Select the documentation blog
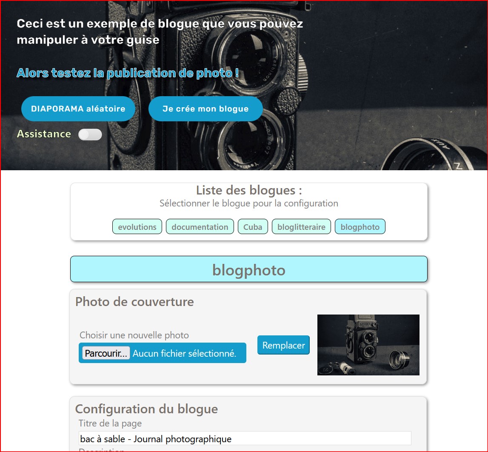The image size is (488, 452). coord(200,227)
